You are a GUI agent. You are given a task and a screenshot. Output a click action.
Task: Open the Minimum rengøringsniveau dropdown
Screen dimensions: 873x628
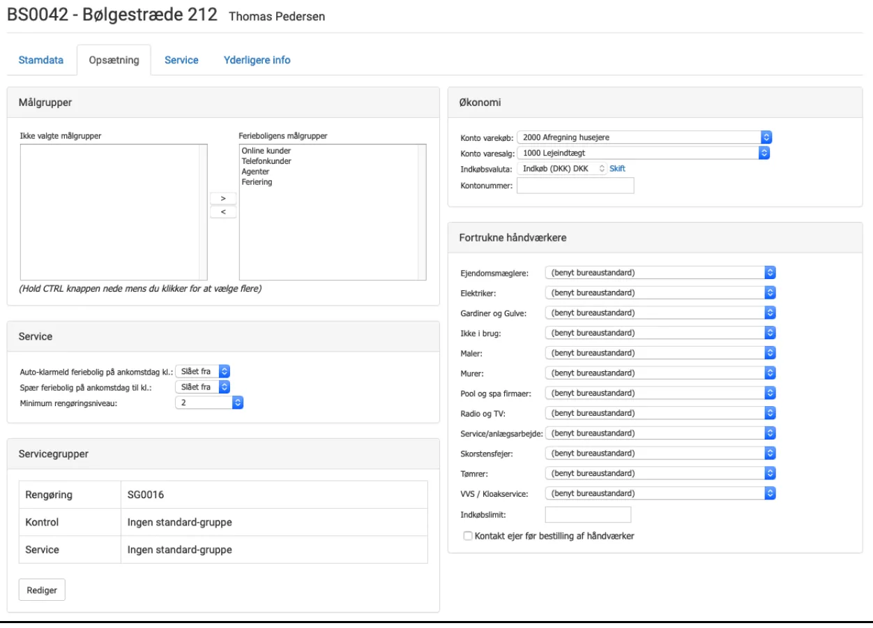click(x=208, y=402)
